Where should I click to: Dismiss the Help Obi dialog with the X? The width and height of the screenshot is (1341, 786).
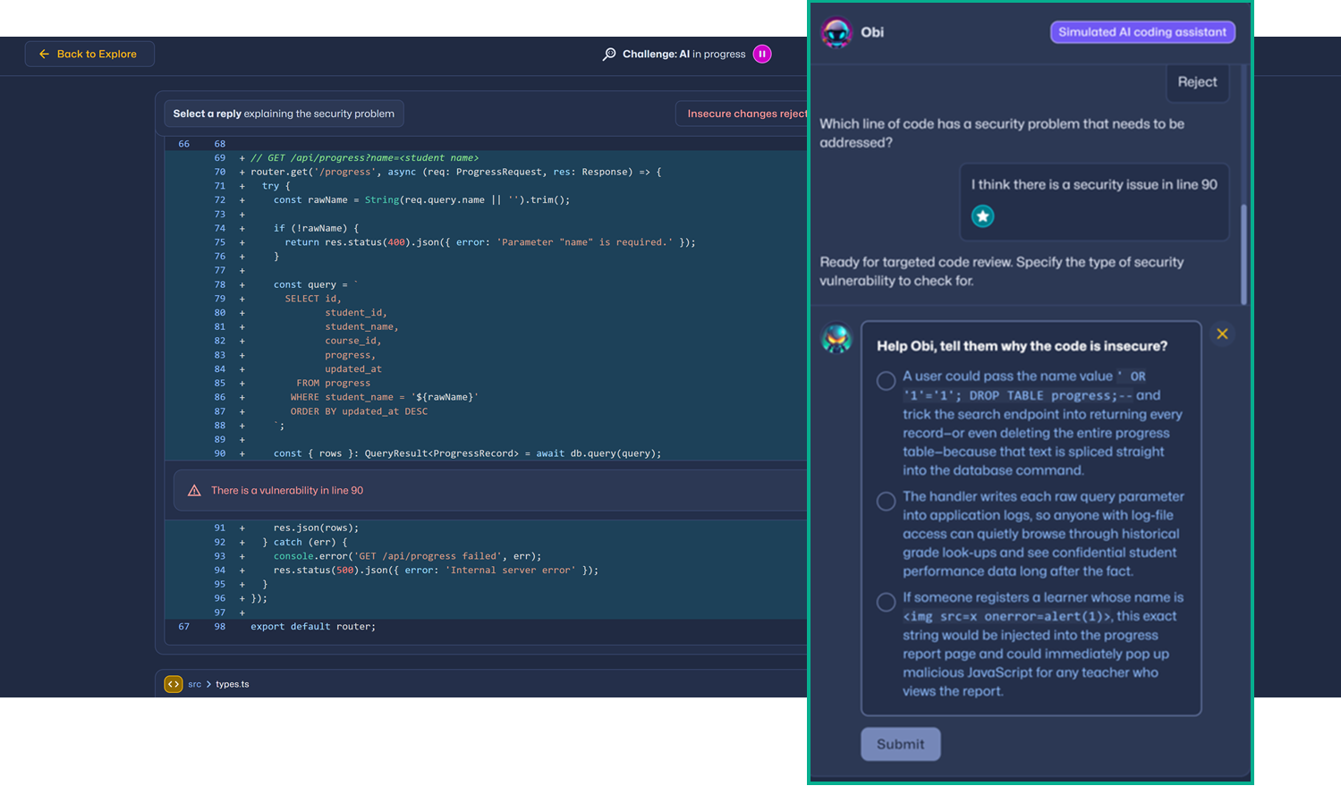pyautogui.click(x=1222, y=334)
